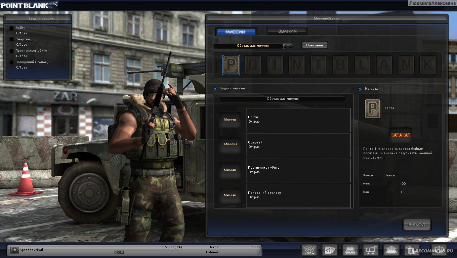Image resolution: width=457 pixels, height=258 pixels.
Task: Click the 0/2000 (0%) experience text
Action: 172,247
